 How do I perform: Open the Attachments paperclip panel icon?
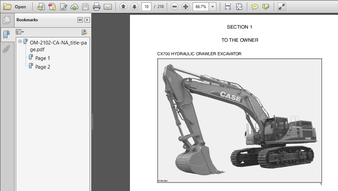[6, 49]
